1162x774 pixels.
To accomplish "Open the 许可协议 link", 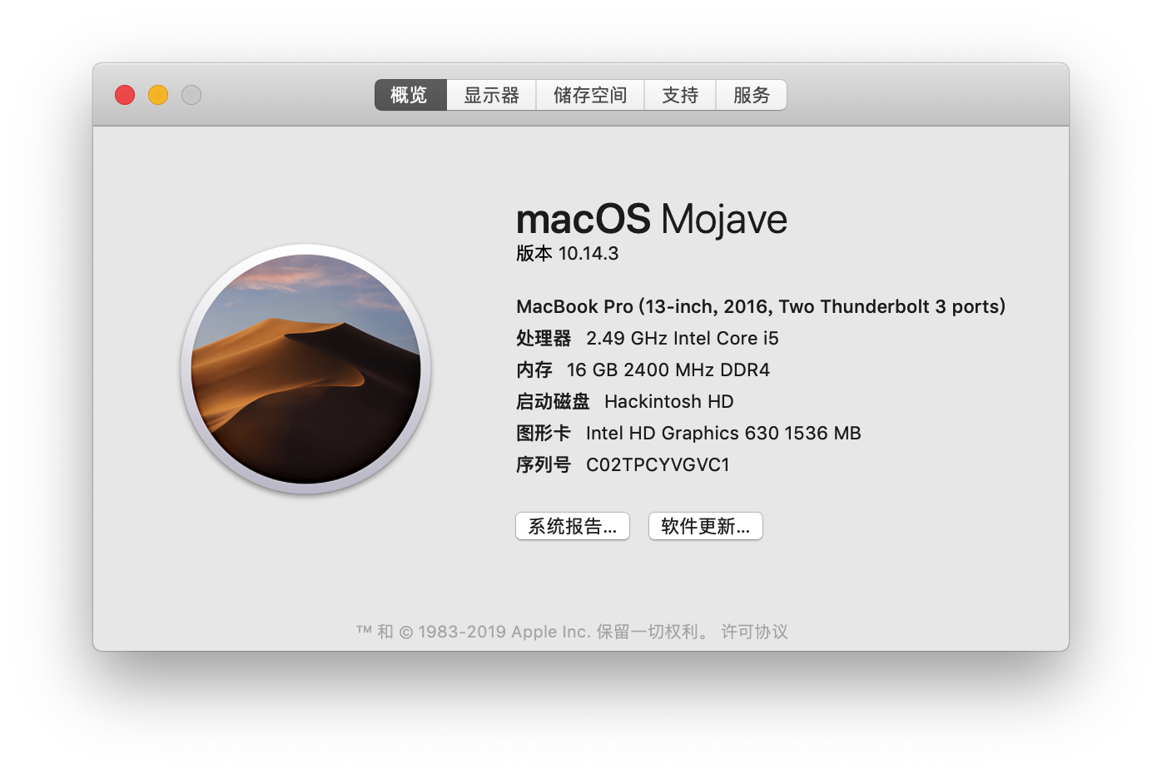I will pos(754,632).
